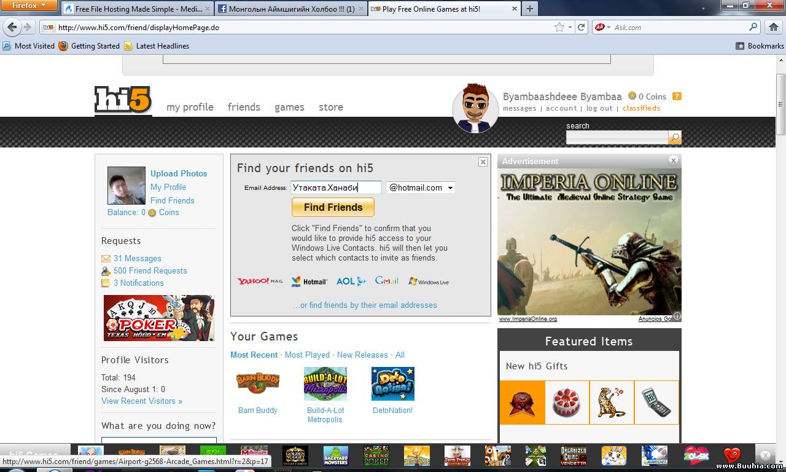The width and height of the screenshot is (786, 472).
Task: Close the bottom hi5 games bar
Action: tap(765, 455)
